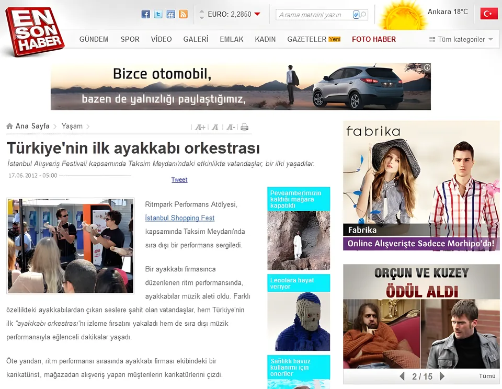This screenshot has width=502, height=389.
Task: Open the FOTO HABER menu item
Action: tap(374, 39)
